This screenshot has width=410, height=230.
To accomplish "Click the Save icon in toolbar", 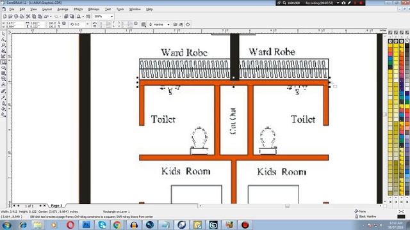I will coord(16,17).
